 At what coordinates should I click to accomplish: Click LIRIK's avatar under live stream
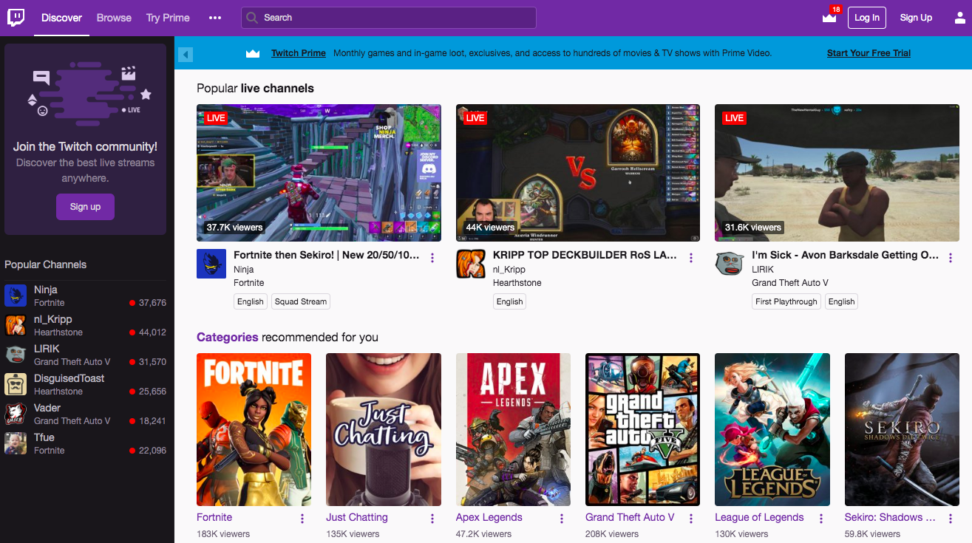tap(730, 264)
